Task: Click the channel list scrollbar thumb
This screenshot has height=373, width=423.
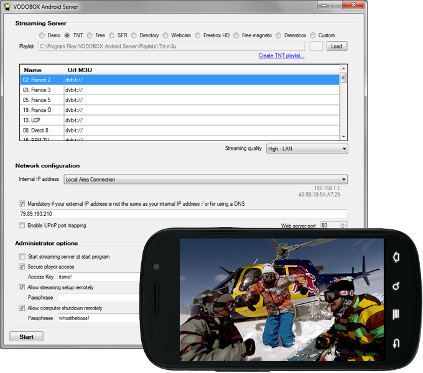Action: [x=343, y=78]
